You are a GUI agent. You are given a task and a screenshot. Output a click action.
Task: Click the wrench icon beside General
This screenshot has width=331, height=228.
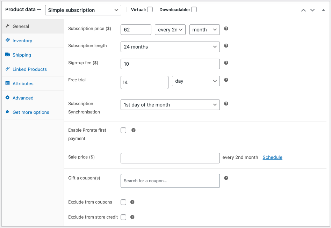(x=8, y=26)
